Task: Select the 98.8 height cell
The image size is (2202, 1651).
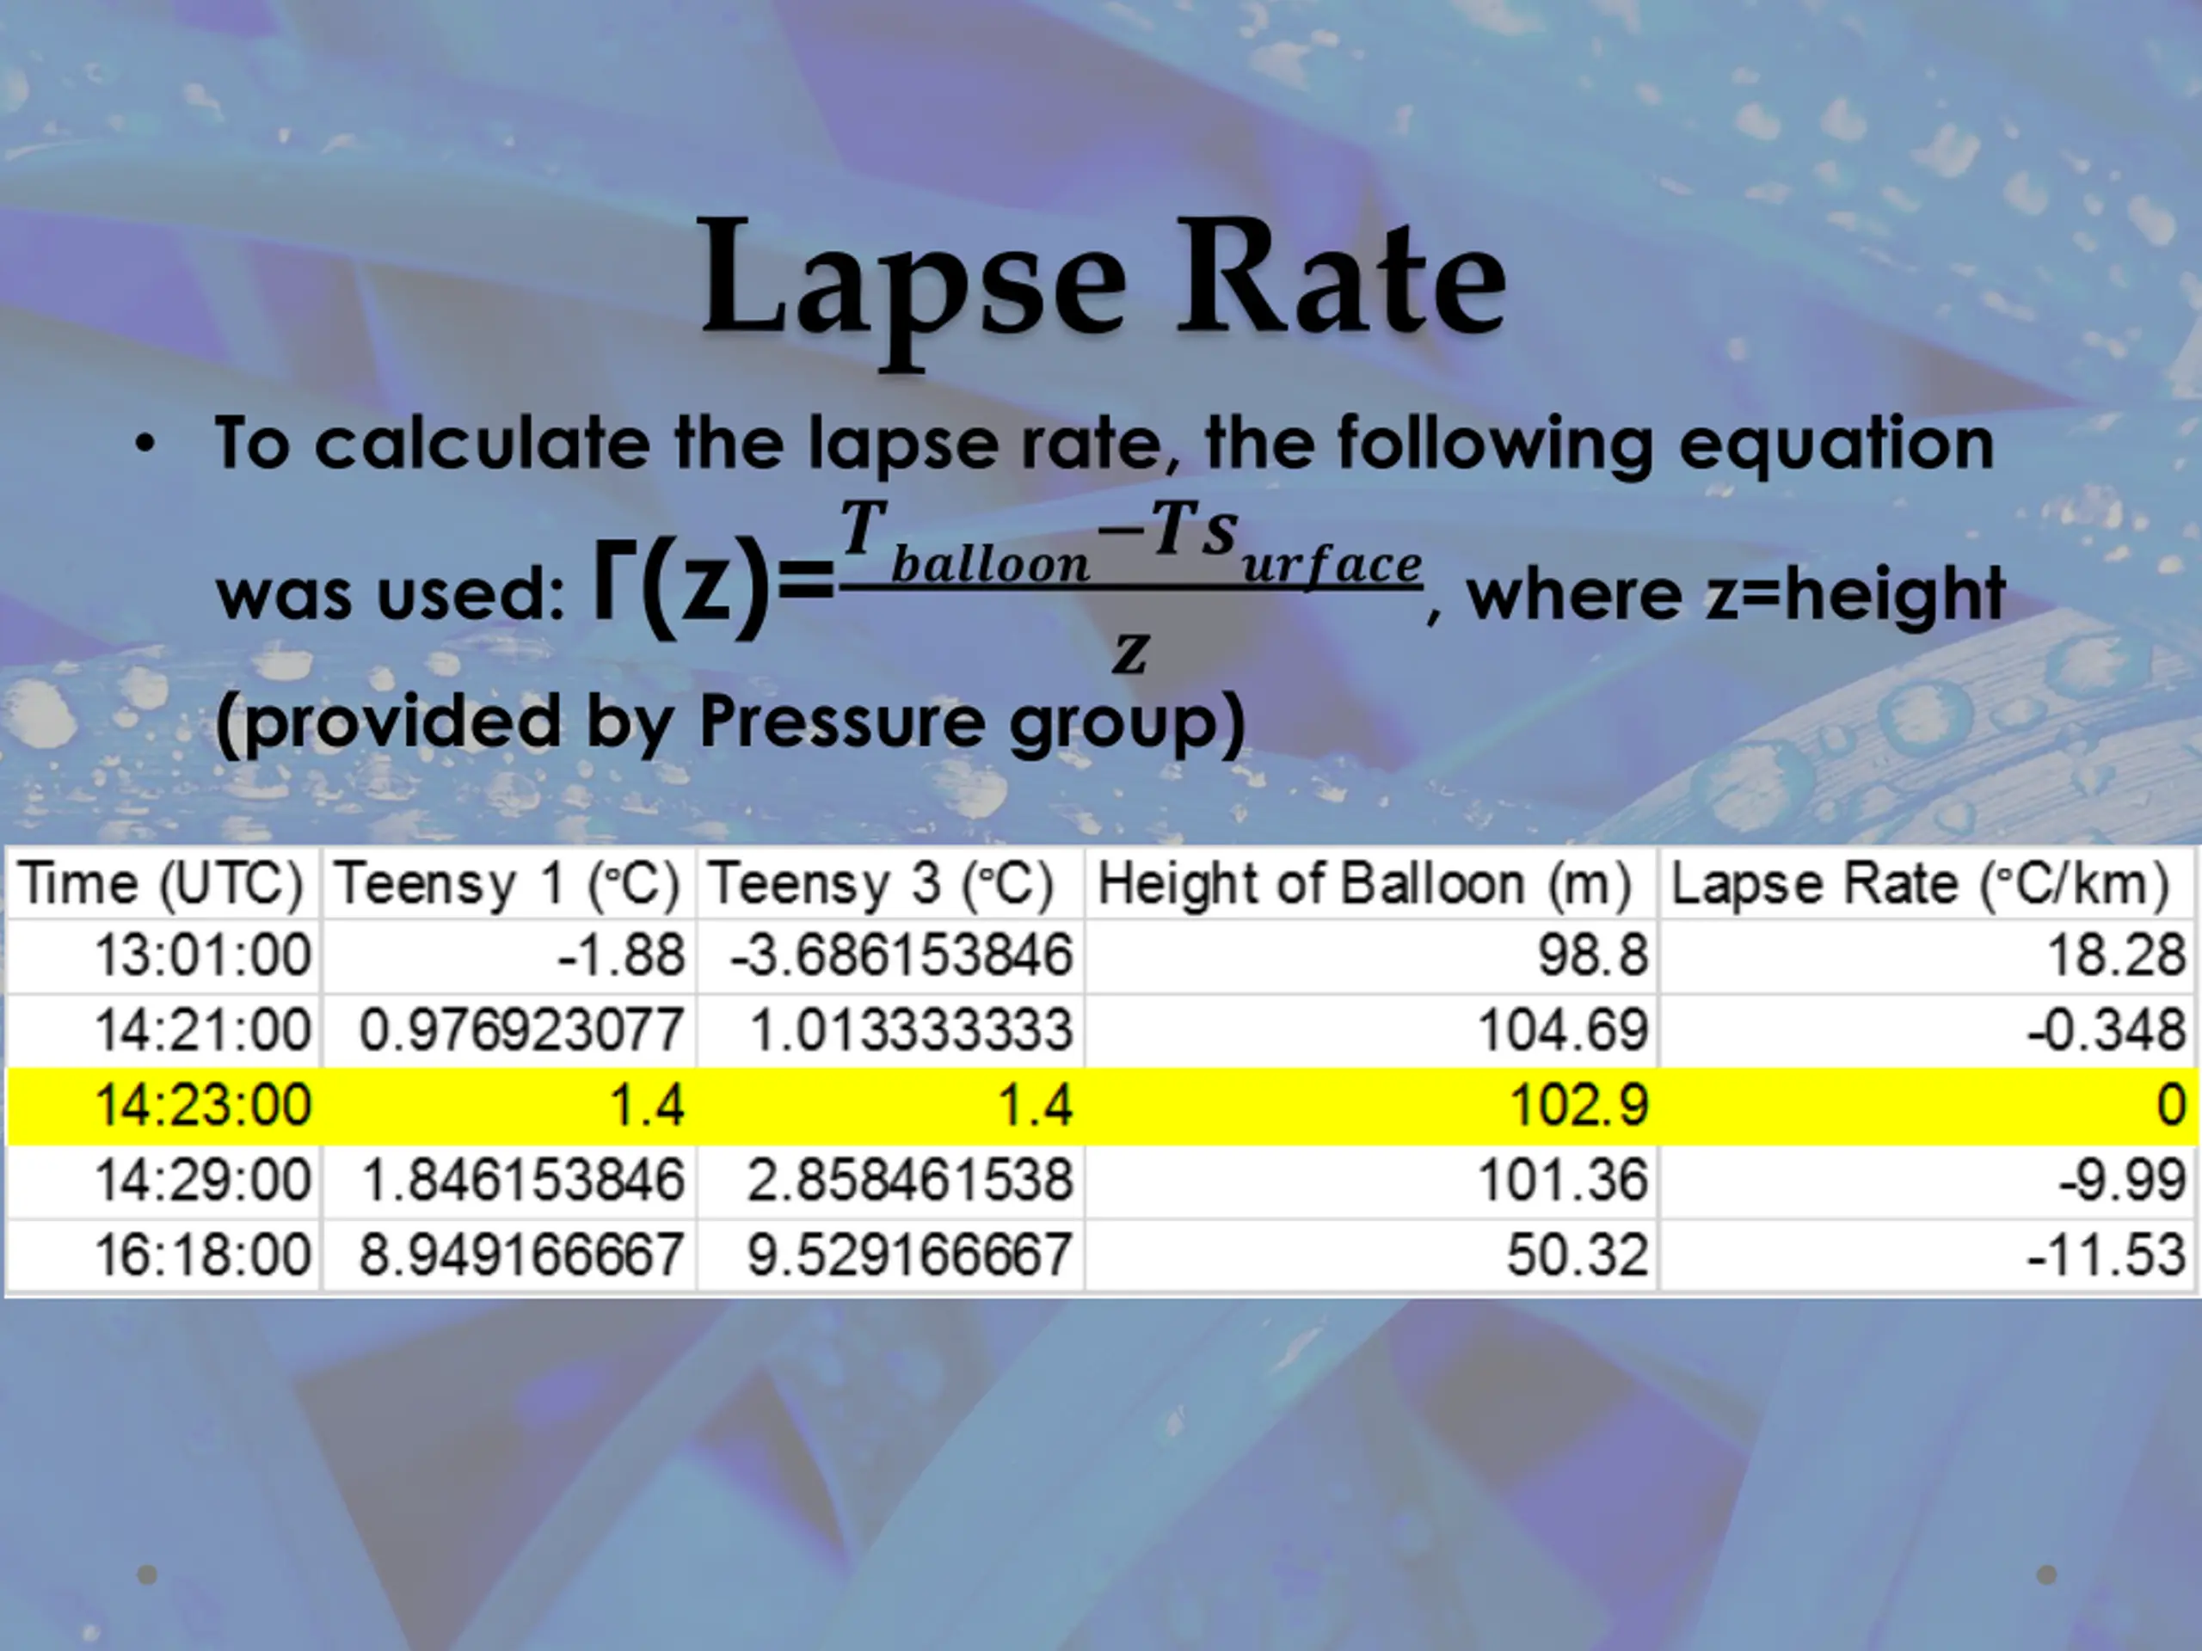Action: (x=1372, y=956)
